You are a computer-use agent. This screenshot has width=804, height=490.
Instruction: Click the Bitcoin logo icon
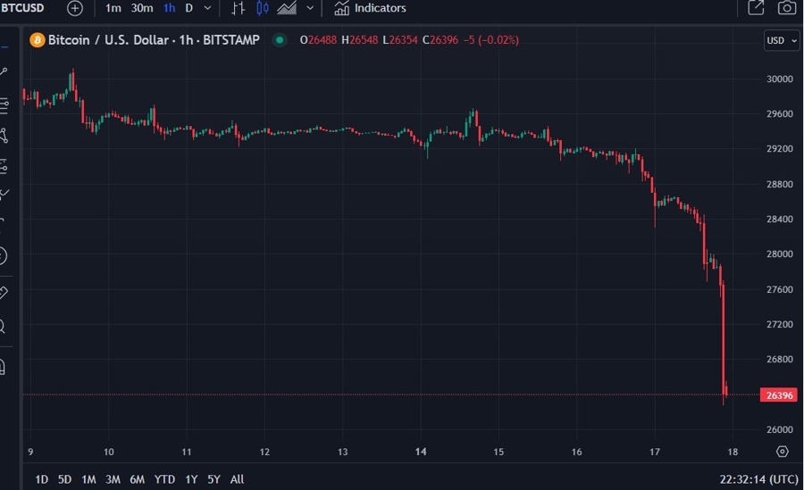pyautogui.click(x=37, y=40)
